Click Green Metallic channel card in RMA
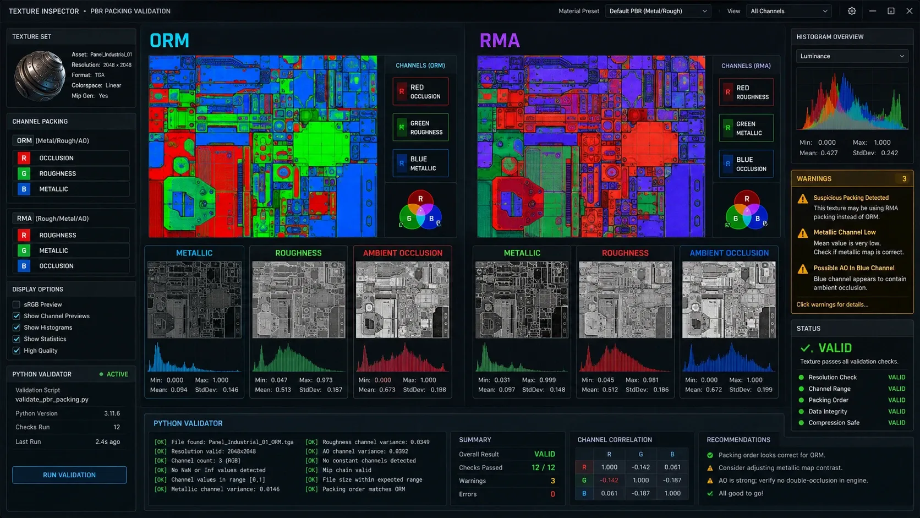The height and width of the screenshot is (518, 920). point(746,128)
